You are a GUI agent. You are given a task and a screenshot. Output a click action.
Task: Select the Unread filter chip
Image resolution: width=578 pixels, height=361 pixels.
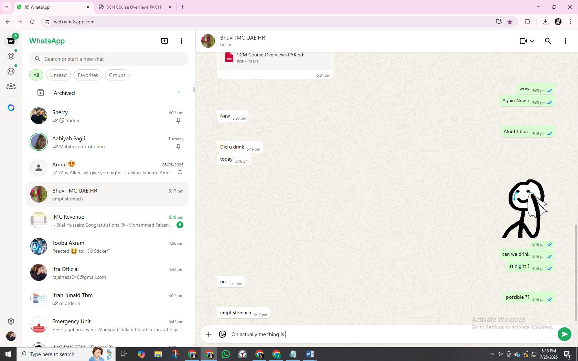point(58,75)
